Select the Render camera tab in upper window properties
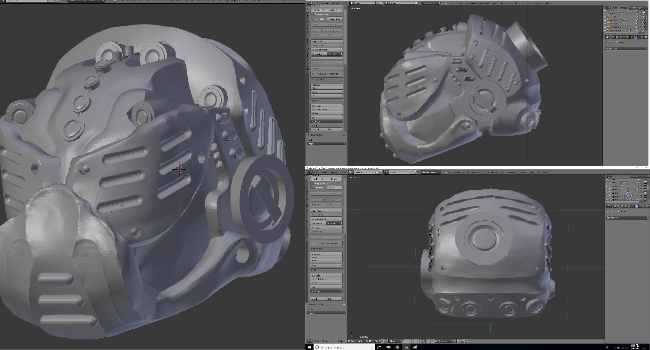The image size is (650, 350). pos(613,37)
